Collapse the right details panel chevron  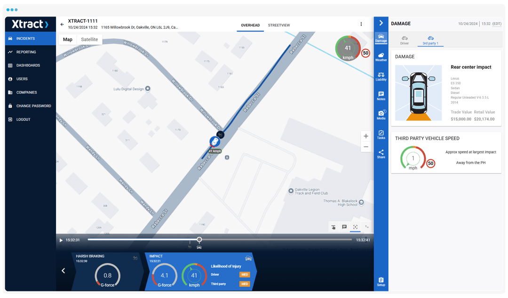click(381, 23)
